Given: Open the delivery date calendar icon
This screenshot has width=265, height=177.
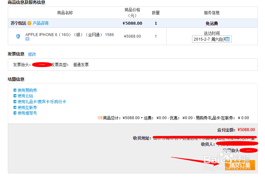Looking at the screenshot, I should (228, 39).
